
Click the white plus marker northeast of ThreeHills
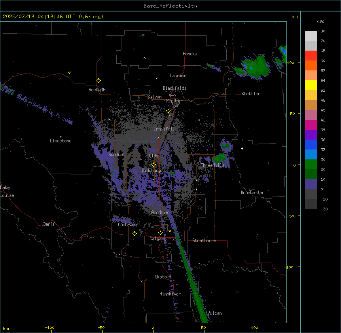(242, 148)
